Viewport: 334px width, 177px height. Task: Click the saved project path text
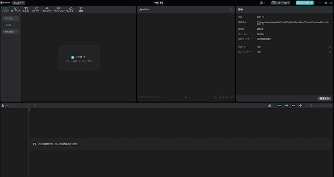tap(293, 23)
